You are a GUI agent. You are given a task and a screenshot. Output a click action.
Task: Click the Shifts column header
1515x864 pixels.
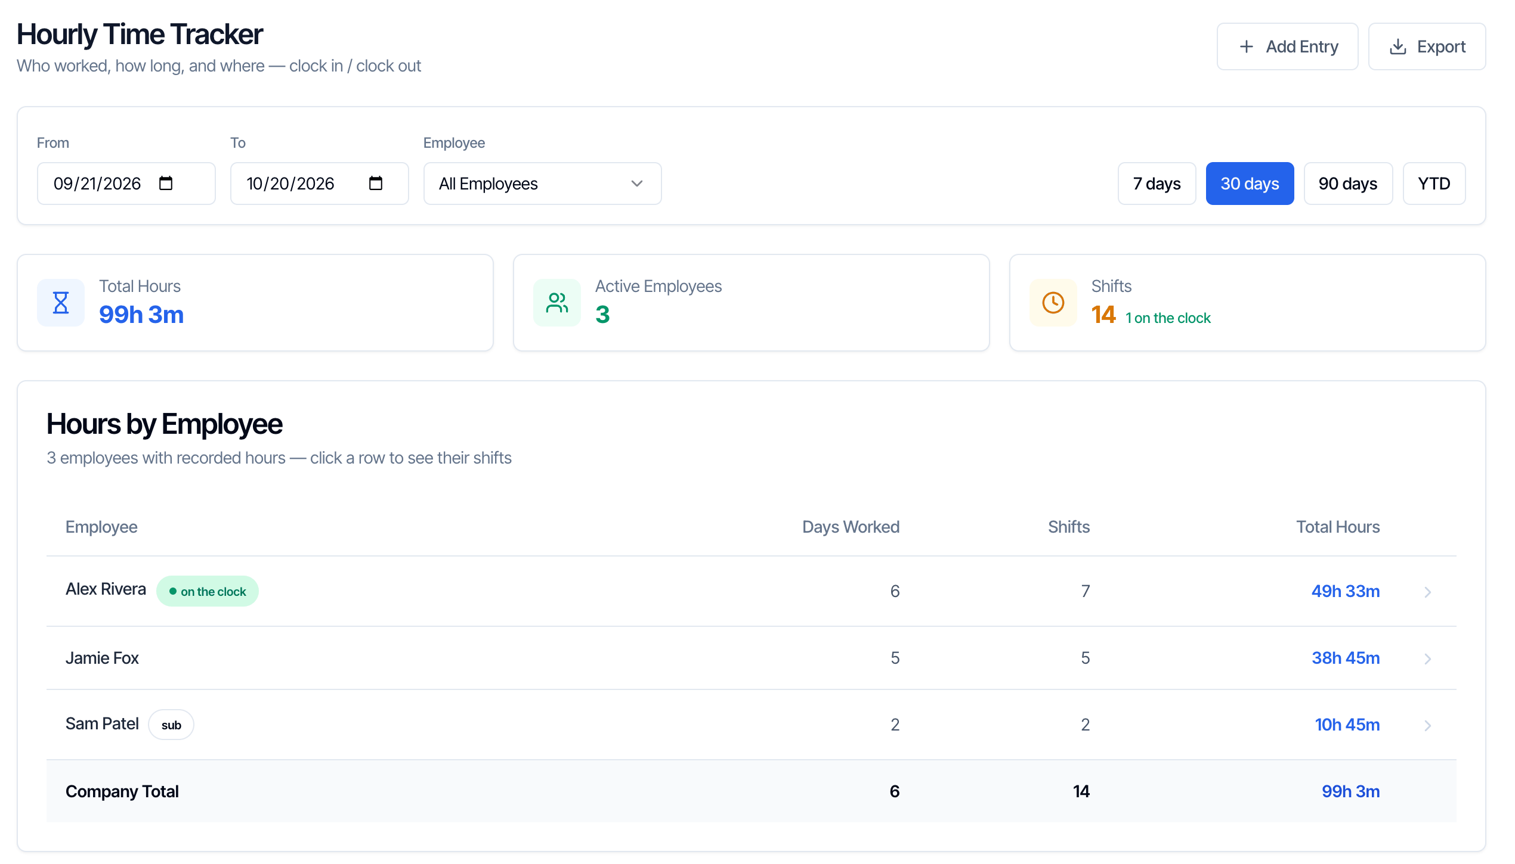[x=1069, y=527]
